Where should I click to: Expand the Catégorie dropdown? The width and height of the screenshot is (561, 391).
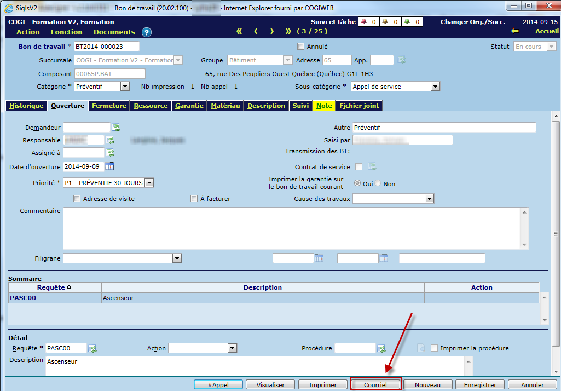[x=125, y=87]
